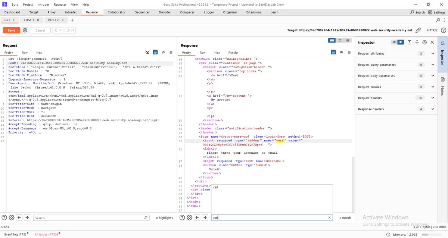Open Inspector settings gear
This screenshot has height=238, width=448.
tap(424, 42)
